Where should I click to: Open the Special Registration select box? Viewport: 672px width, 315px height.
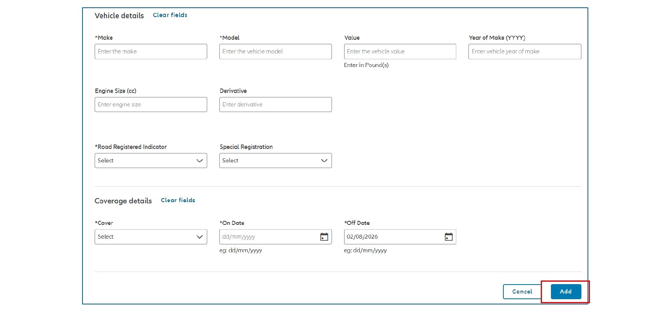275,160
